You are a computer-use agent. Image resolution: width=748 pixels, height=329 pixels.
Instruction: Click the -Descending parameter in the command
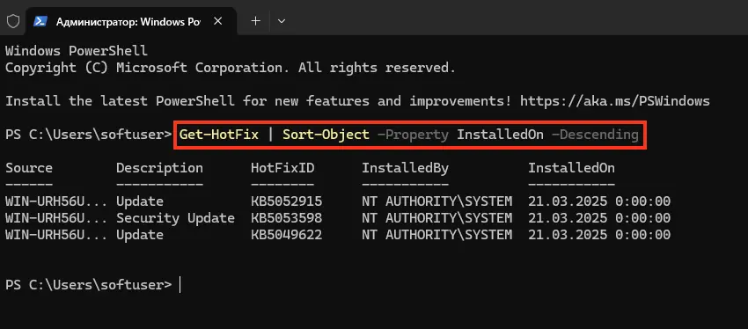[595, 135]
